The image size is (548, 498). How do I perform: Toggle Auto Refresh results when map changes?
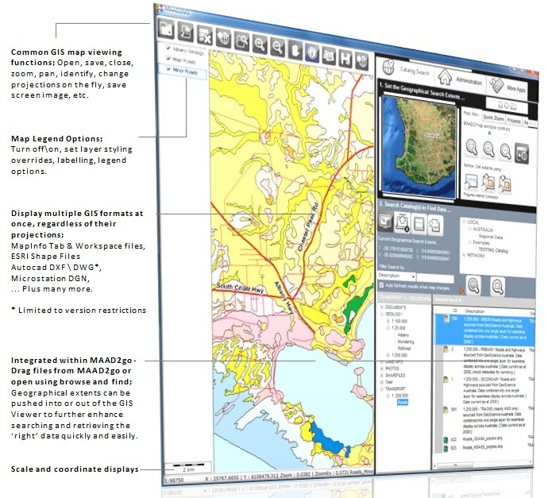pyautogui.click(x=382, y=285)
